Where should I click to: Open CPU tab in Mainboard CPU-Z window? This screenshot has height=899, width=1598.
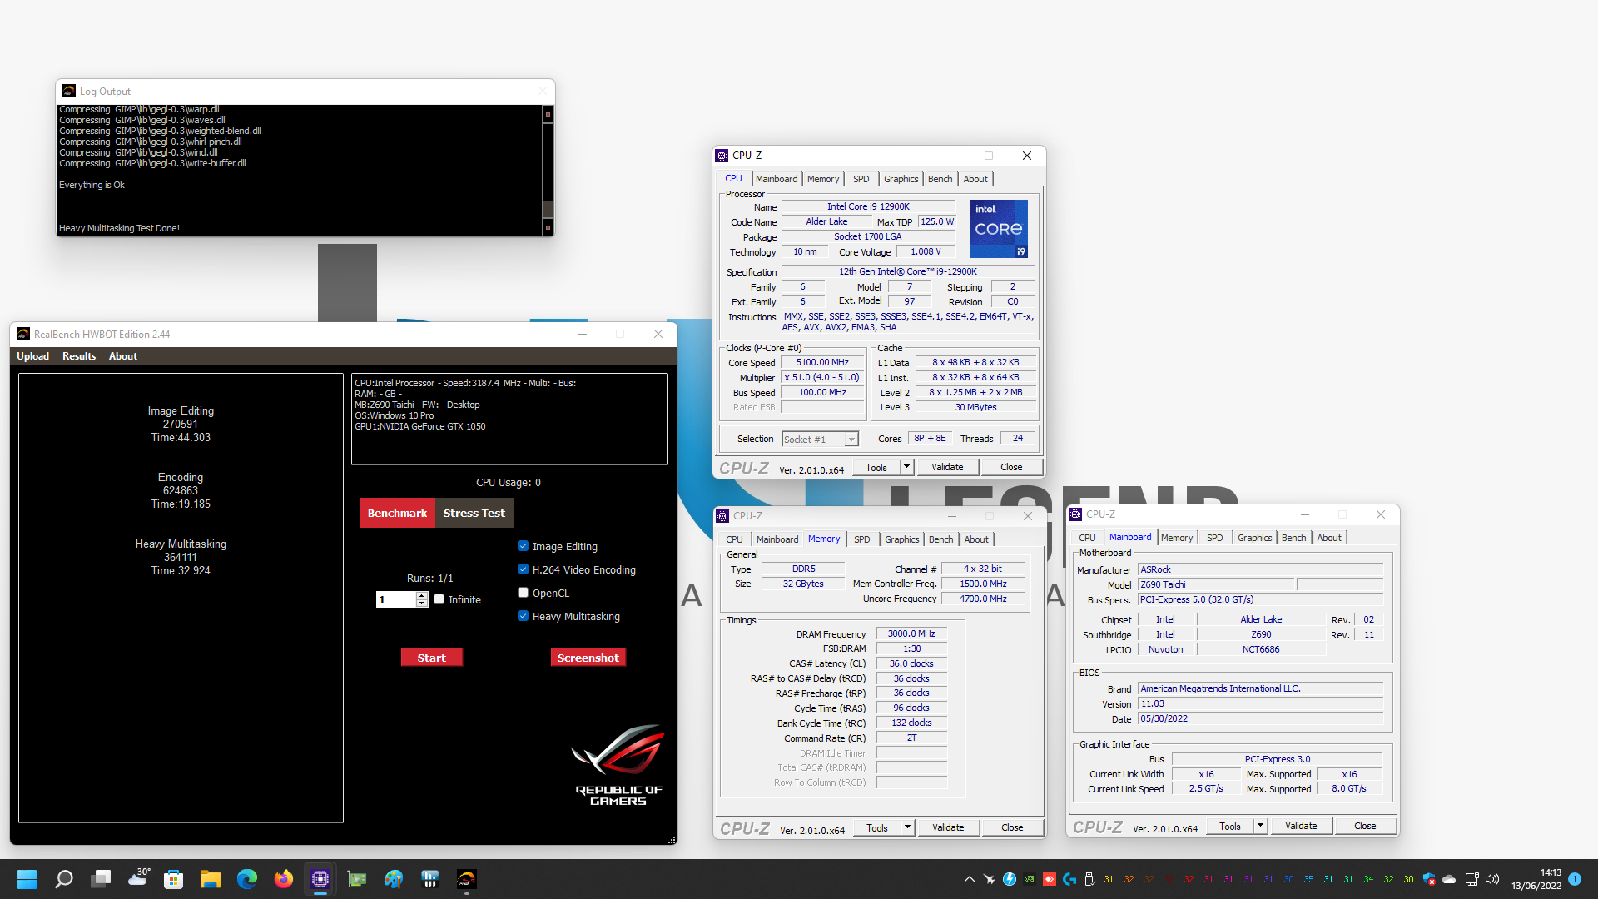click(x=1087, y=538)
